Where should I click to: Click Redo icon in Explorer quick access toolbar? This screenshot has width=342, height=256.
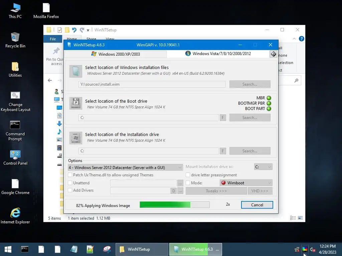coord(82,30)
